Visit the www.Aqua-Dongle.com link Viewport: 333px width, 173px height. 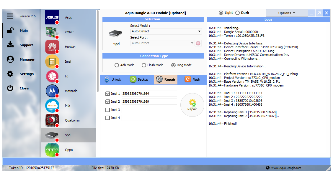pos(286,168)
